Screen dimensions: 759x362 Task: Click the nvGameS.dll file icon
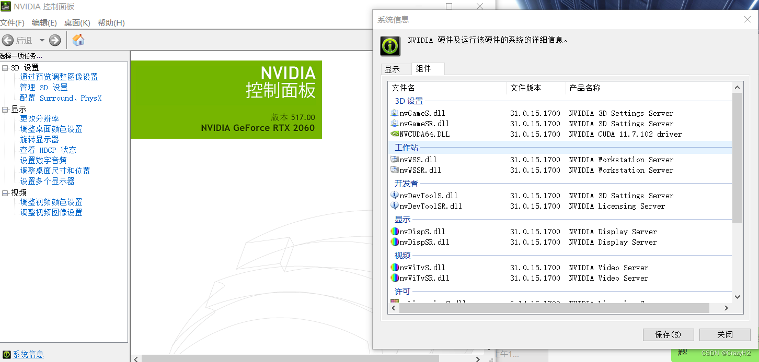pos(395,113)
